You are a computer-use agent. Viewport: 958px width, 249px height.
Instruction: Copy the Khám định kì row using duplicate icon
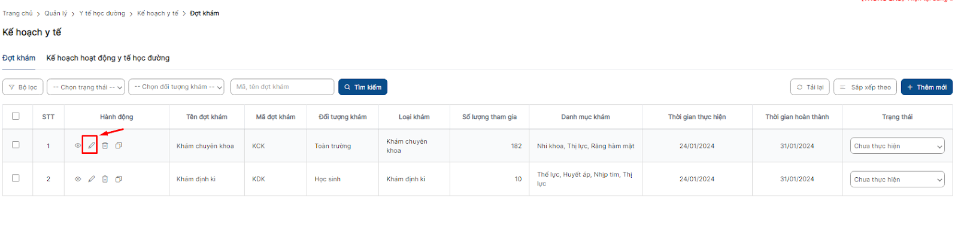coord(119,179)
